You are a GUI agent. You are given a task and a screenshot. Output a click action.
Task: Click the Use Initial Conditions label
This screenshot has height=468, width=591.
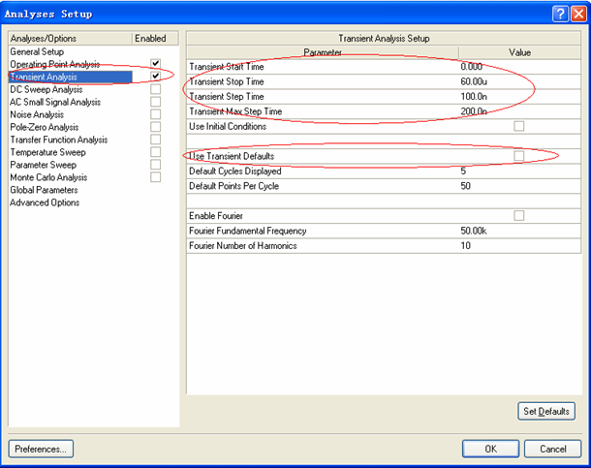point(228,126)
